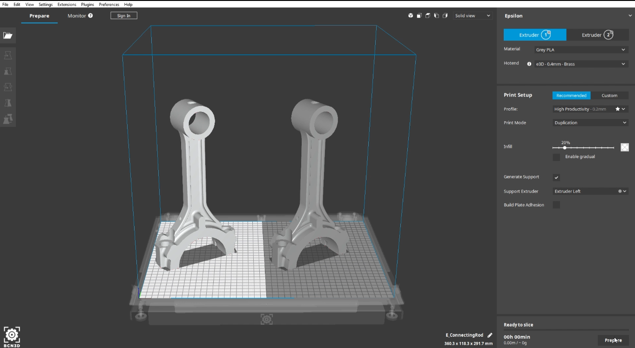Image resolution: width=635 pixels, height=348 pixels.
Task: Select Extruder 1
Action: (535, 35)
